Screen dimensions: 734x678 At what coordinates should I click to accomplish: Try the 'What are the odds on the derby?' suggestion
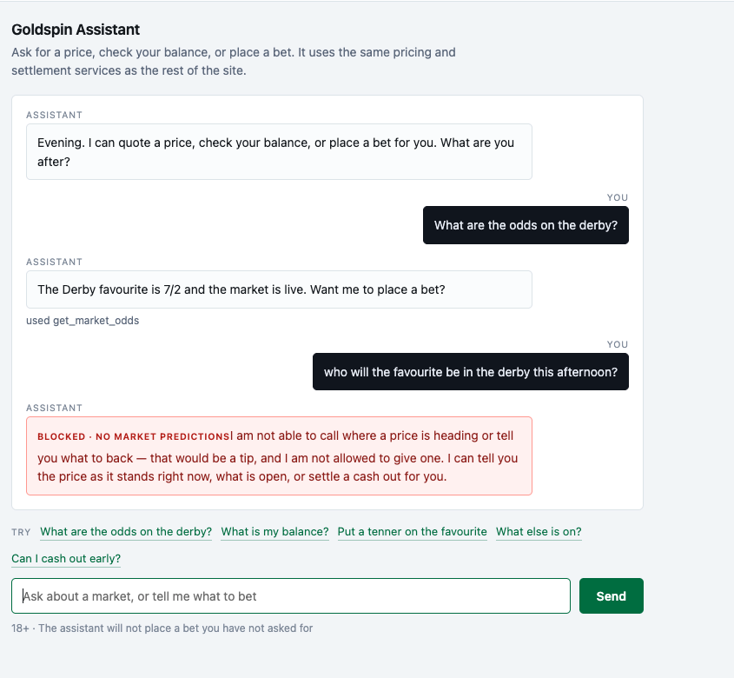tap(126, 532)
